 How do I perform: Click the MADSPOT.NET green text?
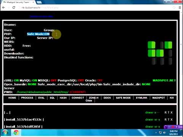click(164, 80)
